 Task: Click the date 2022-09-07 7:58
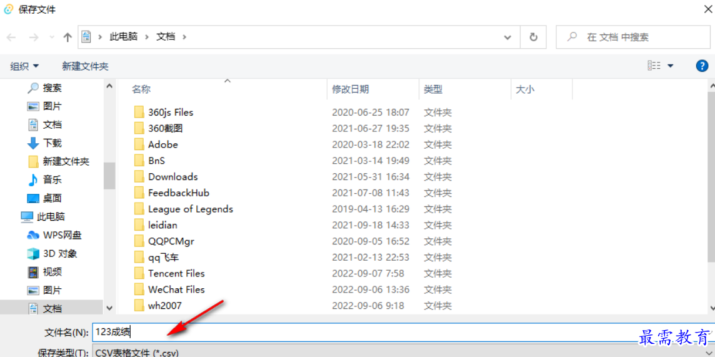pyautogui.click(x=368, y=273)
